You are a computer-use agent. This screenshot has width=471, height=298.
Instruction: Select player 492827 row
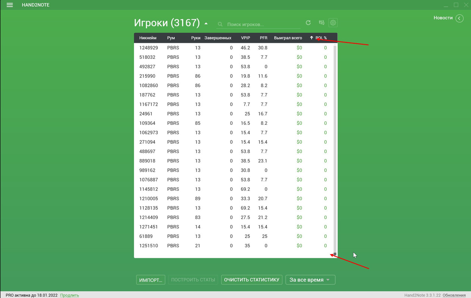pyautogui.click(x=233, y=67)
